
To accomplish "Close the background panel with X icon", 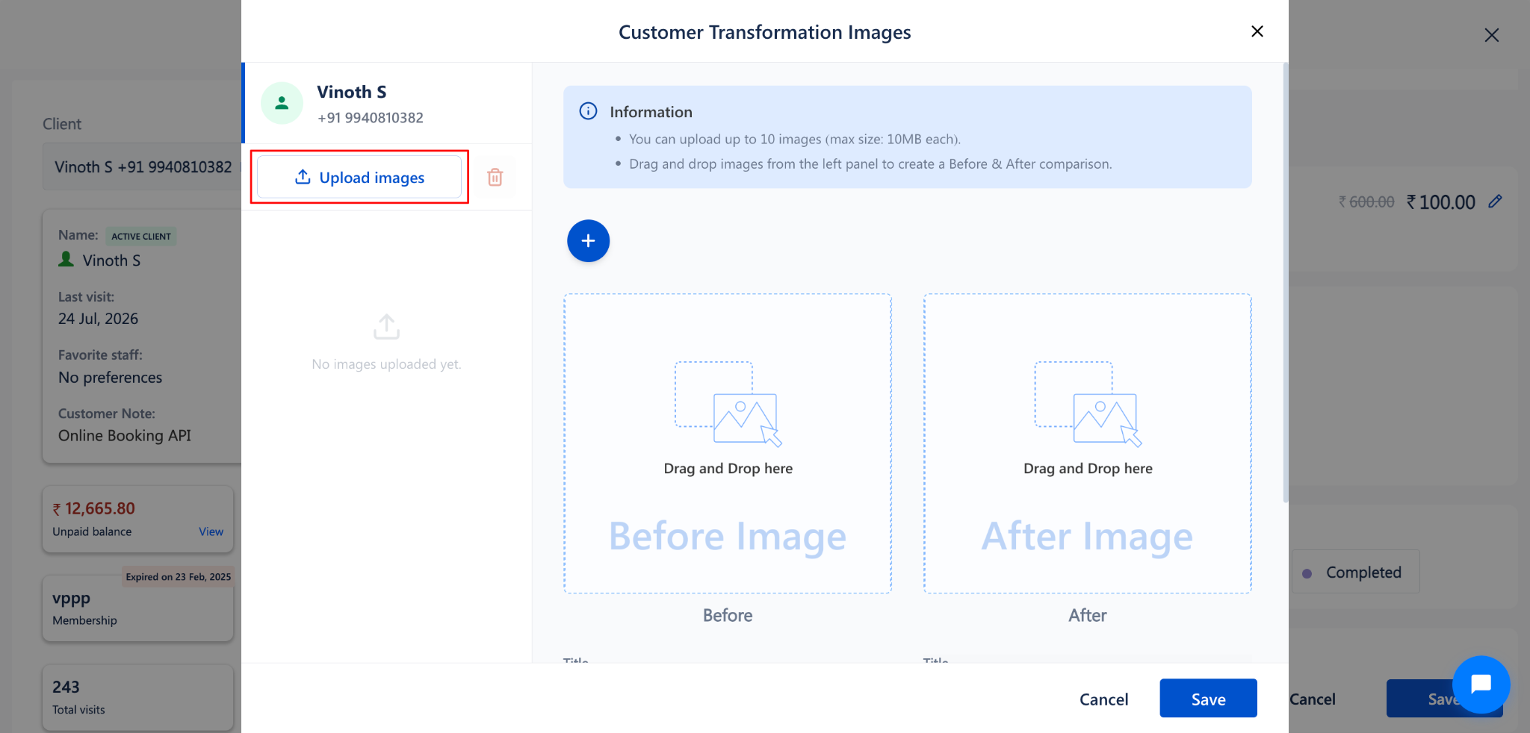I will (1491, 35).
